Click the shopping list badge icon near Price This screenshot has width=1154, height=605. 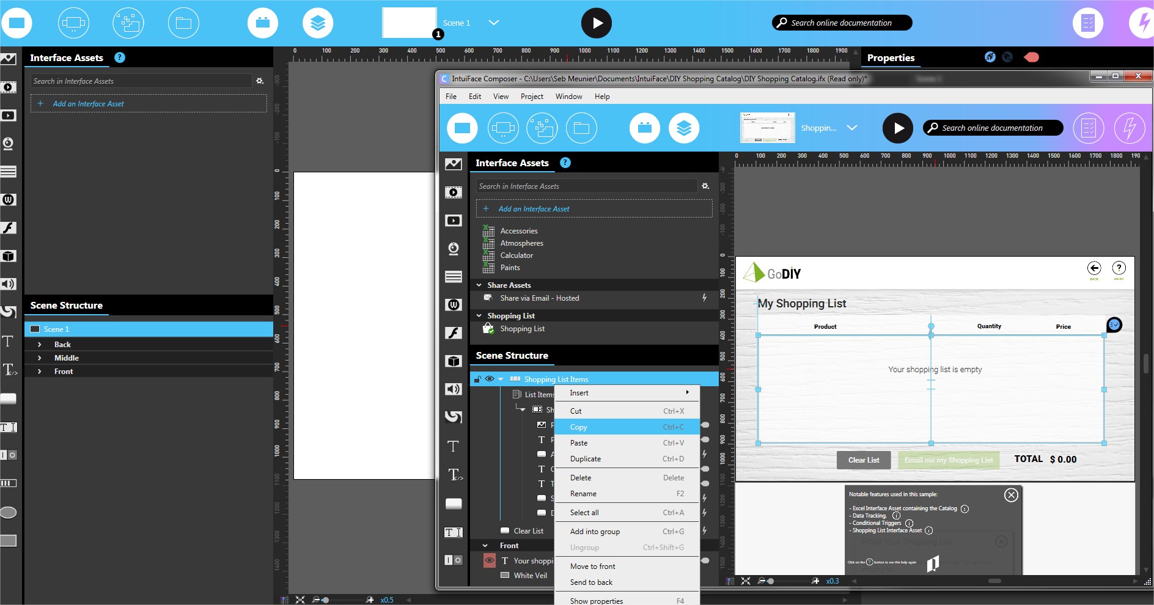[x=1114, y=324]
